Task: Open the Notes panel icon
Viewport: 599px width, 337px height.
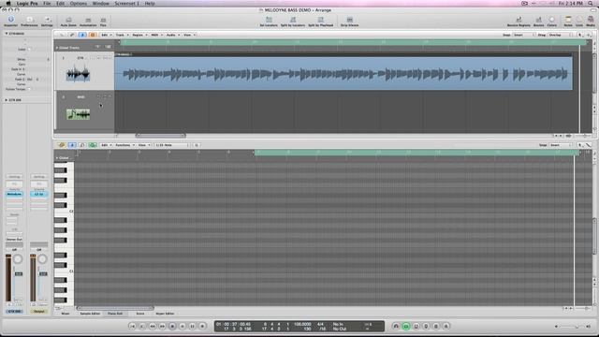Action: (568, 21)
